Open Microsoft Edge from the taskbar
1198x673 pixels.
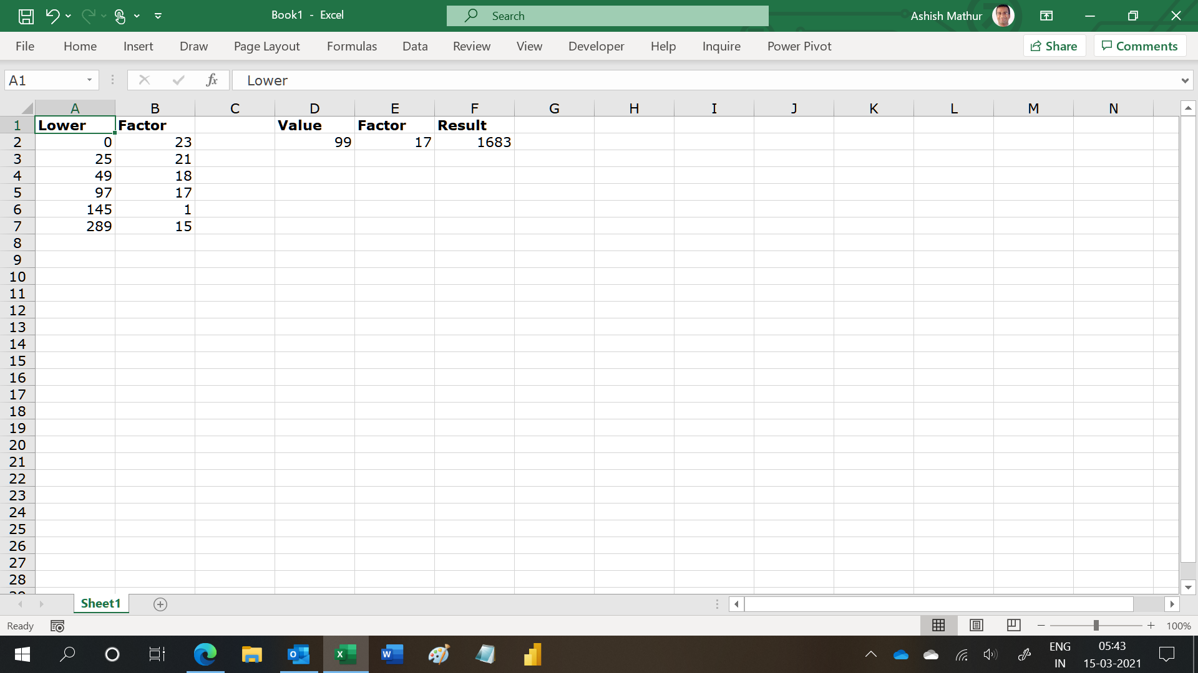[x=205, y=654]
